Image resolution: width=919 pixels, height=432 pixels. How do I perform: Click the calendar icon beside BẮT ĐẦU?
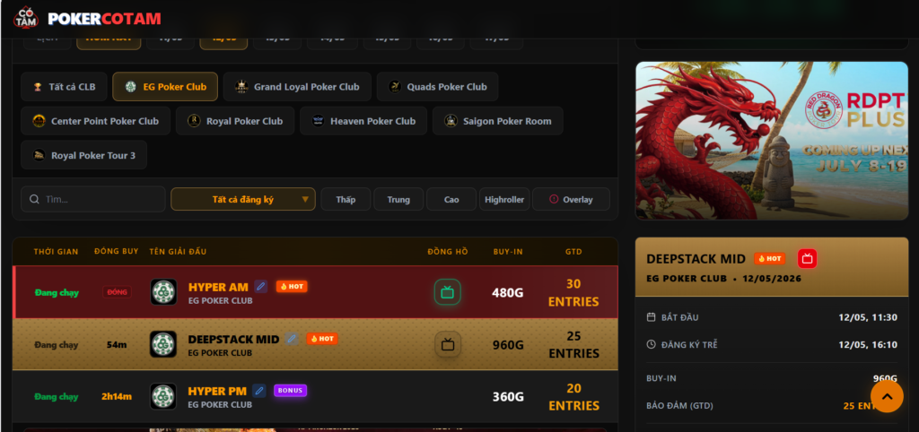pos(651,317)
